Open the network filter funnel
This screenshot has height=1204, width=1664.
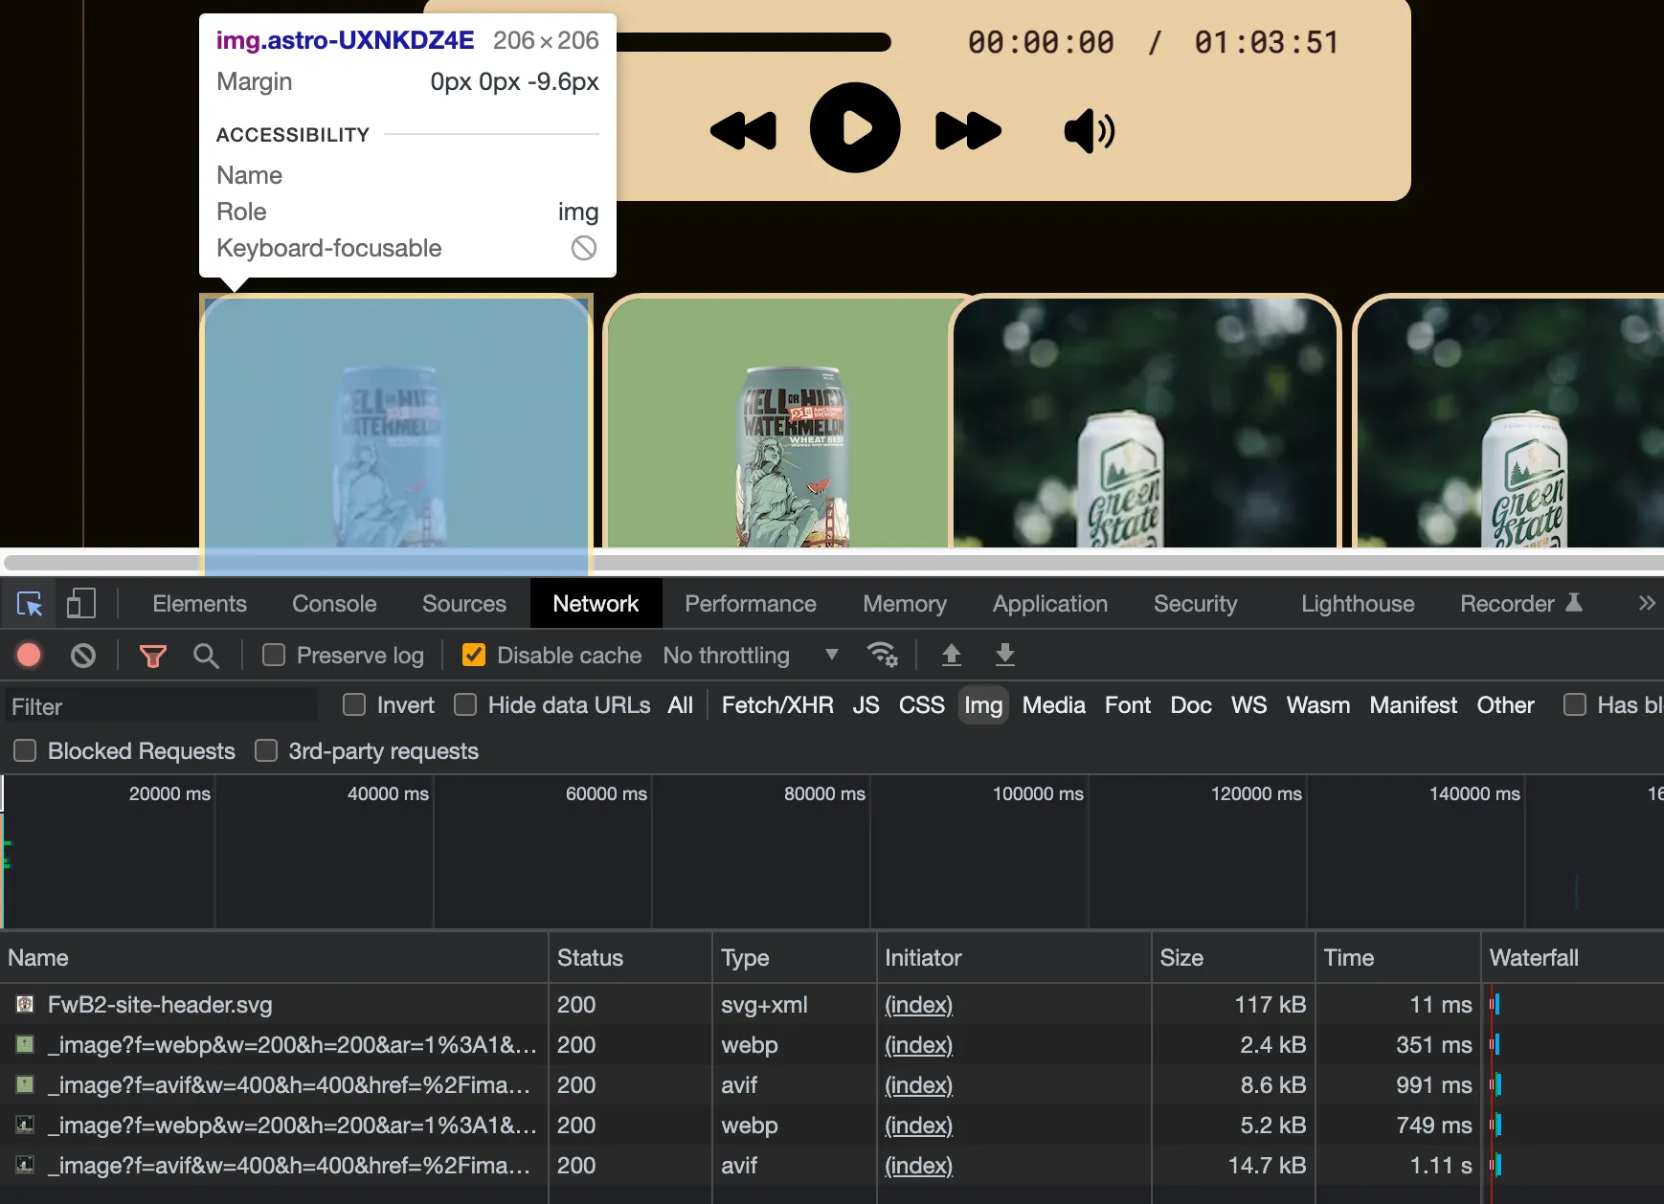click(x=152, y=655)
